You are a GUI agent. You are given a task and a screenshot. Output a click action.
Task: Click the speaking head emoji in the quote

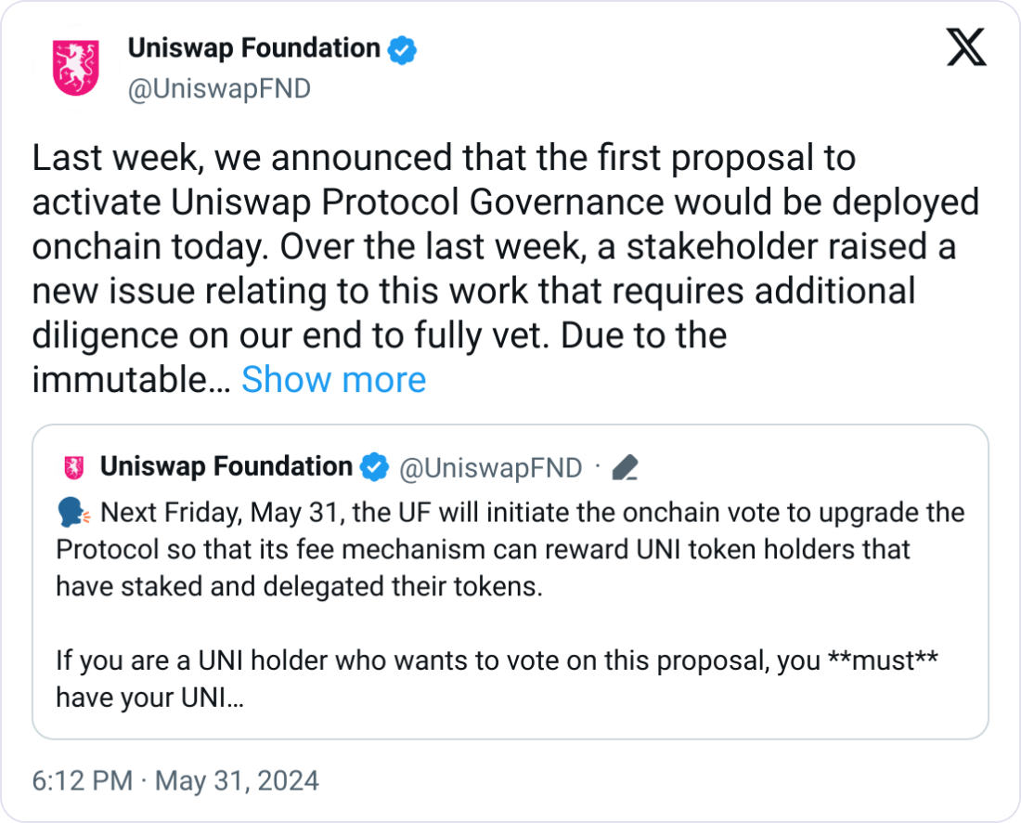coord(71,512)
